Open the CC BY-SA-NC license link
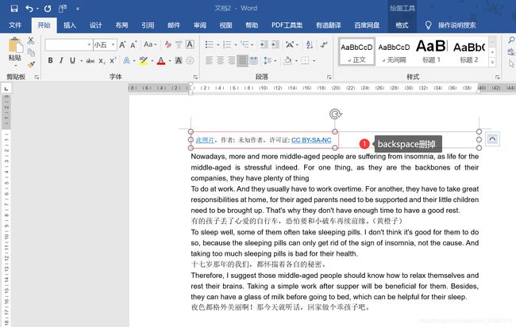 click(311, 140)
